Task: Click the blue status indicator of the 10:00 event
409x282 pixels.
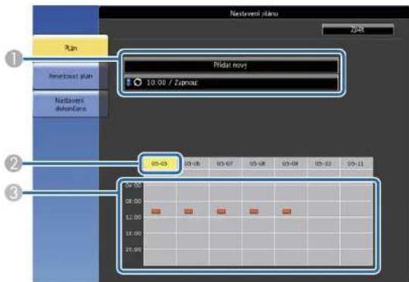Action: click(x=128, y=82)
